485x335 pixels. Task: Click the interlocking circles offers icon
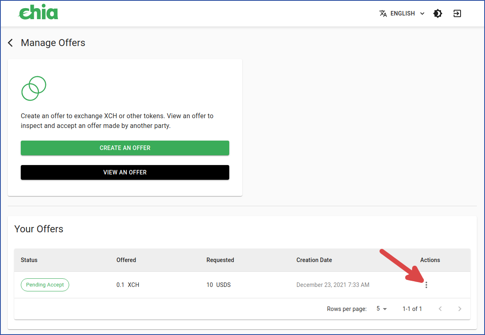tap(34, 88)
